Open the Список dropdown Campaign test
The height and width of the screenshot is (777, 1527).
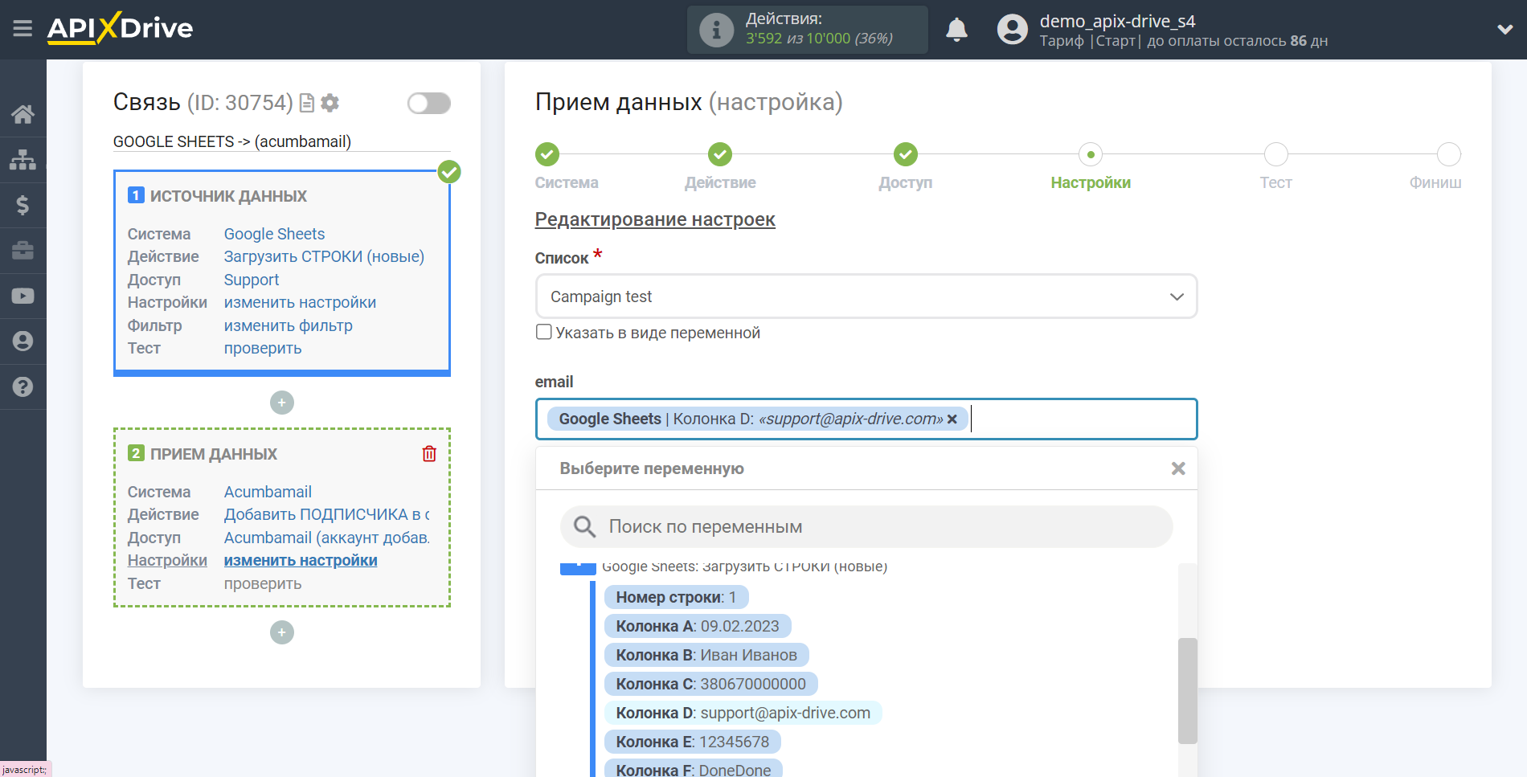click(866, 296)
